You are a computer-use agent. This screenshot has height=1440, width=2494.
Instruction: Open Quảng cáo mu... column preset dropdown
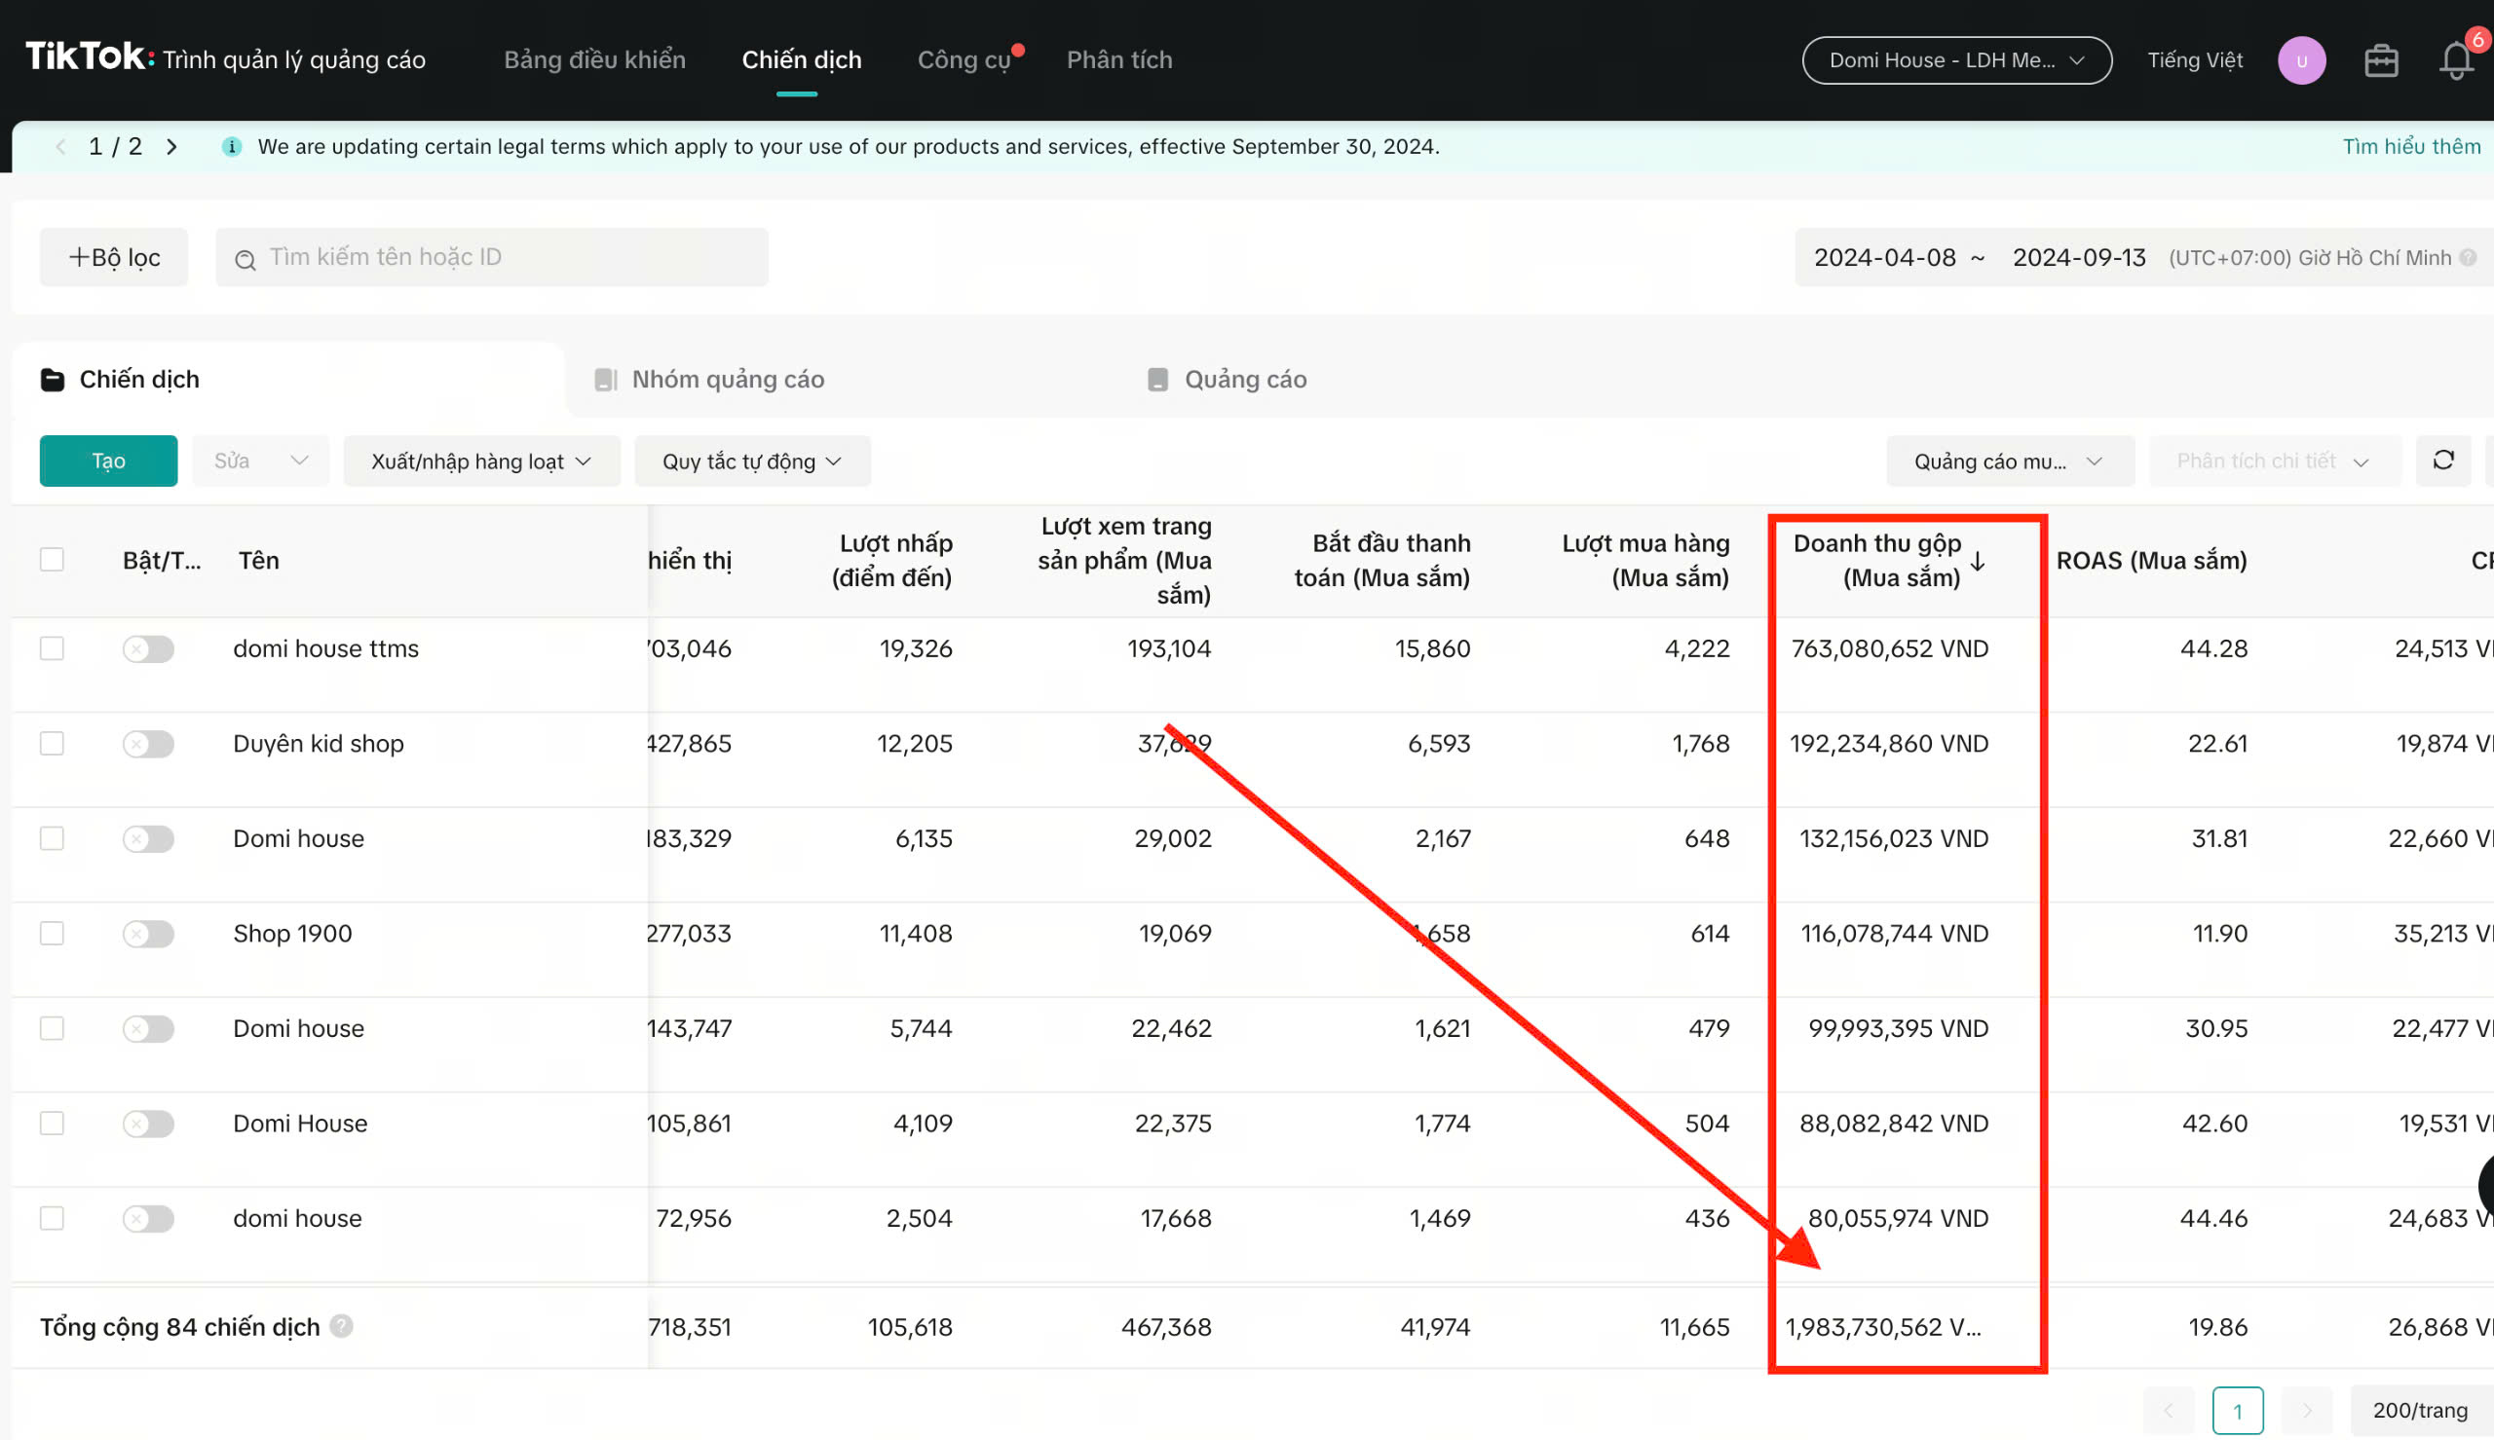(2009, 461)
